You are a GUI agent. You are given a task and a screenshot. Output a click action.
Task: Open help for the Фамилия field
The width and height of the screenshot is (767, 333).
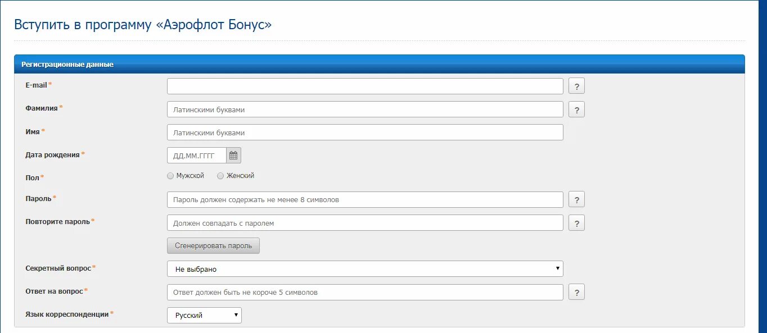(x=576, y=110)
